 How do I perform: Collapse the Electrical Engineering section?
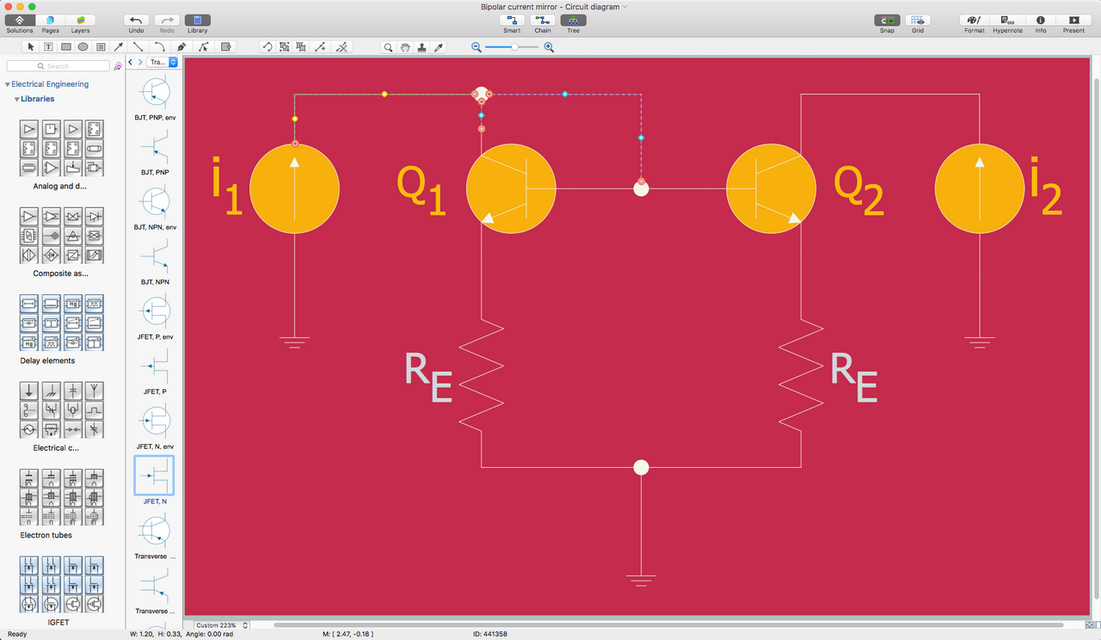tap(5, 83)
